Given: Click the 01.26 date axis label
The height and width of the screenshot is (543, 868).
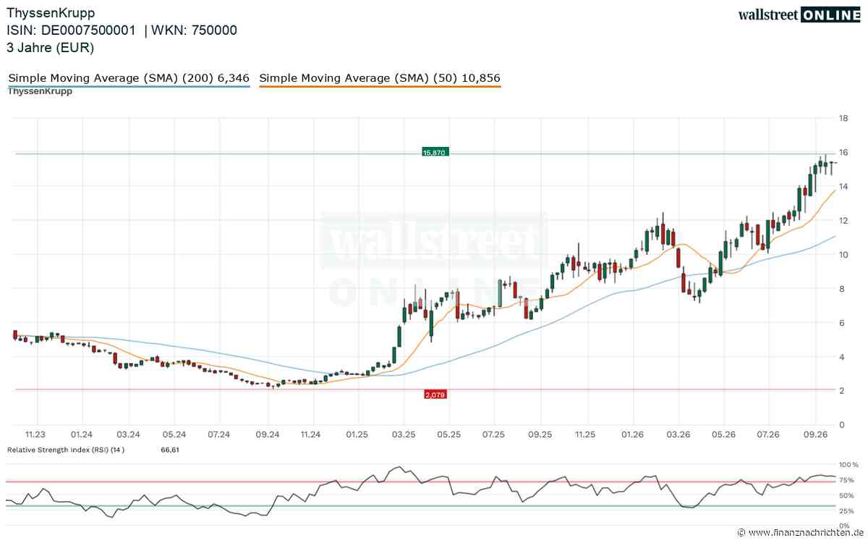Looking at the screenshot, I should click(633, 434).
